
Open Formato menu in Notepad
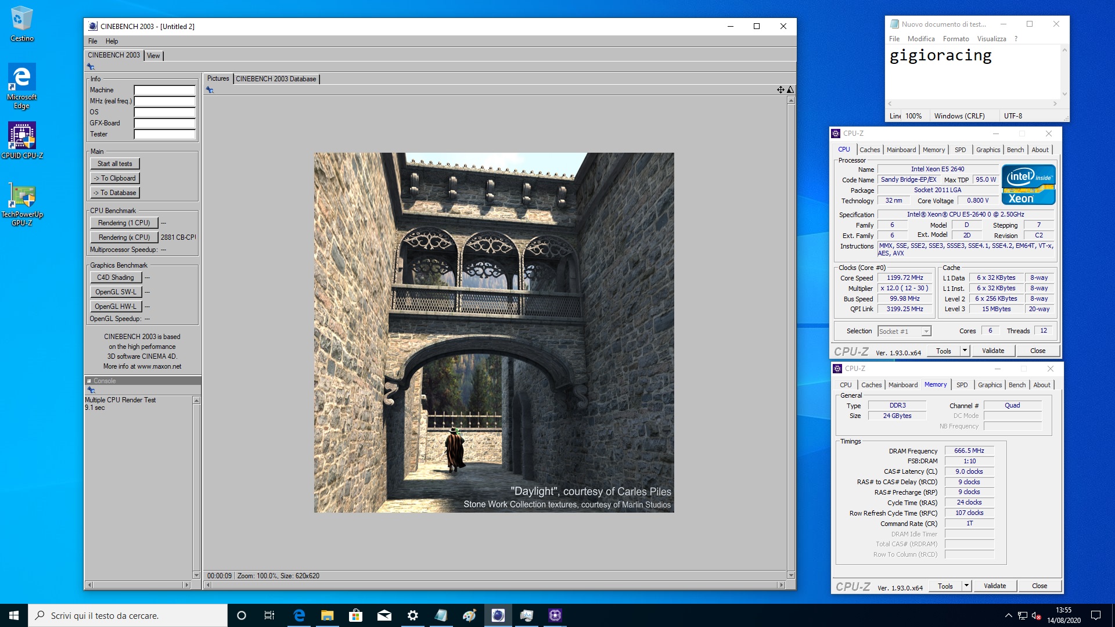[x=956, y=39]
